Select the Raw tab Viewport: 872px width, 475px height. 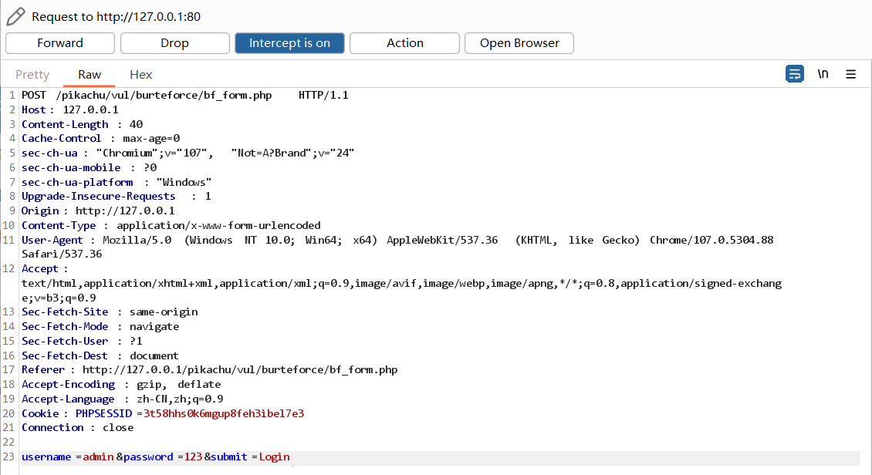pyautogui.click(x=90, y=75)
